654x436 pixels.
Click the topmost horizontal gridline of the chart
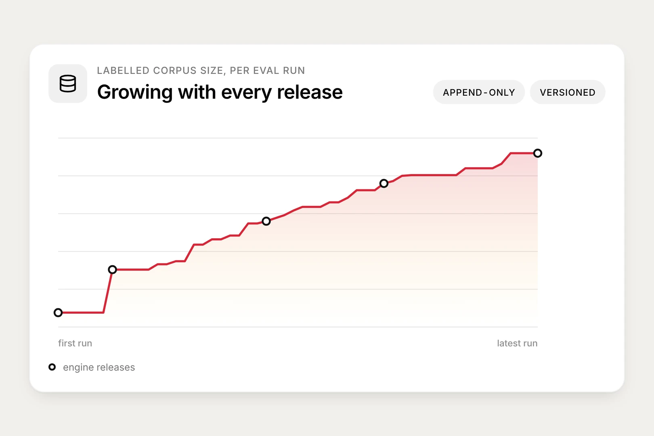(x=298, y=138)
